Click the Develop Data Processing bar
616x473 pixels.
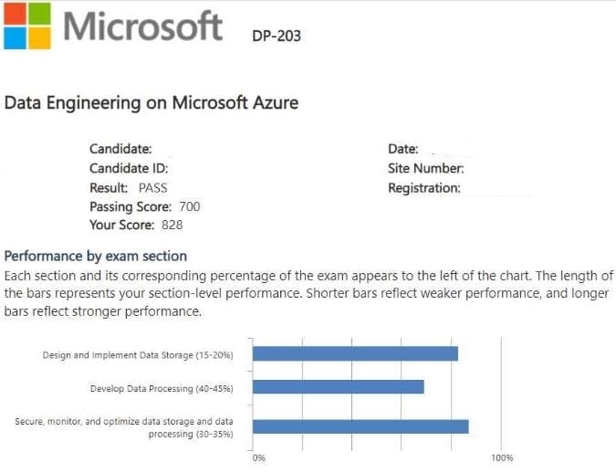[338, 387]
